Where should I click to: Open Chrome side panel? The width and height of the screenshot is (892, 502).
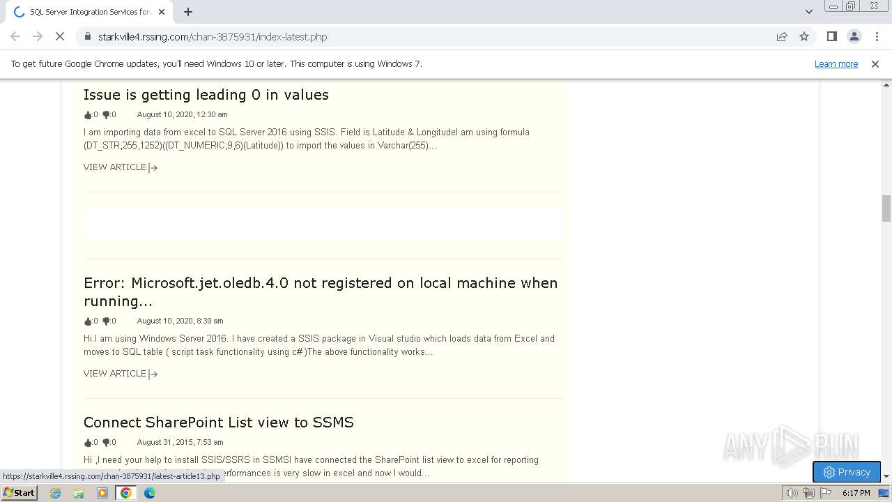point(831,36)
